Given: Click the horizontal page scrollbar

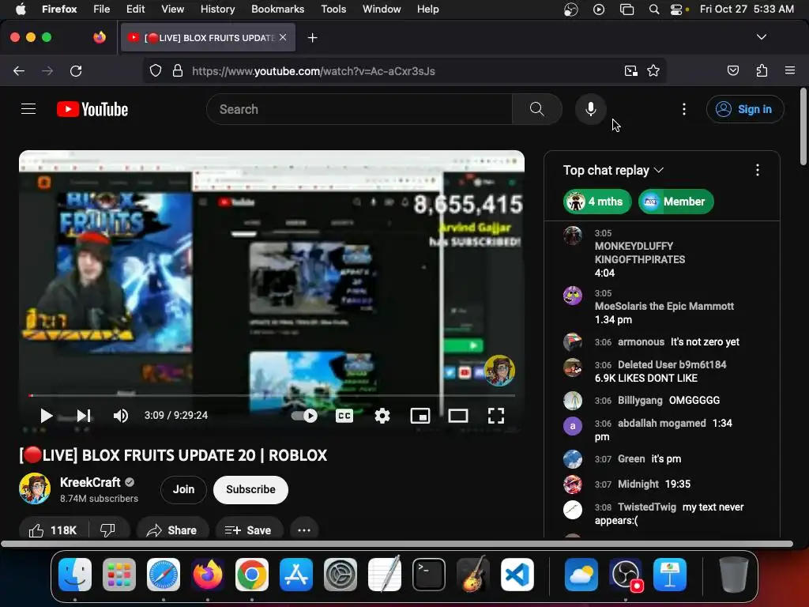Looking at the screenshot, I should pyautogui.click(x=397, y=544).
